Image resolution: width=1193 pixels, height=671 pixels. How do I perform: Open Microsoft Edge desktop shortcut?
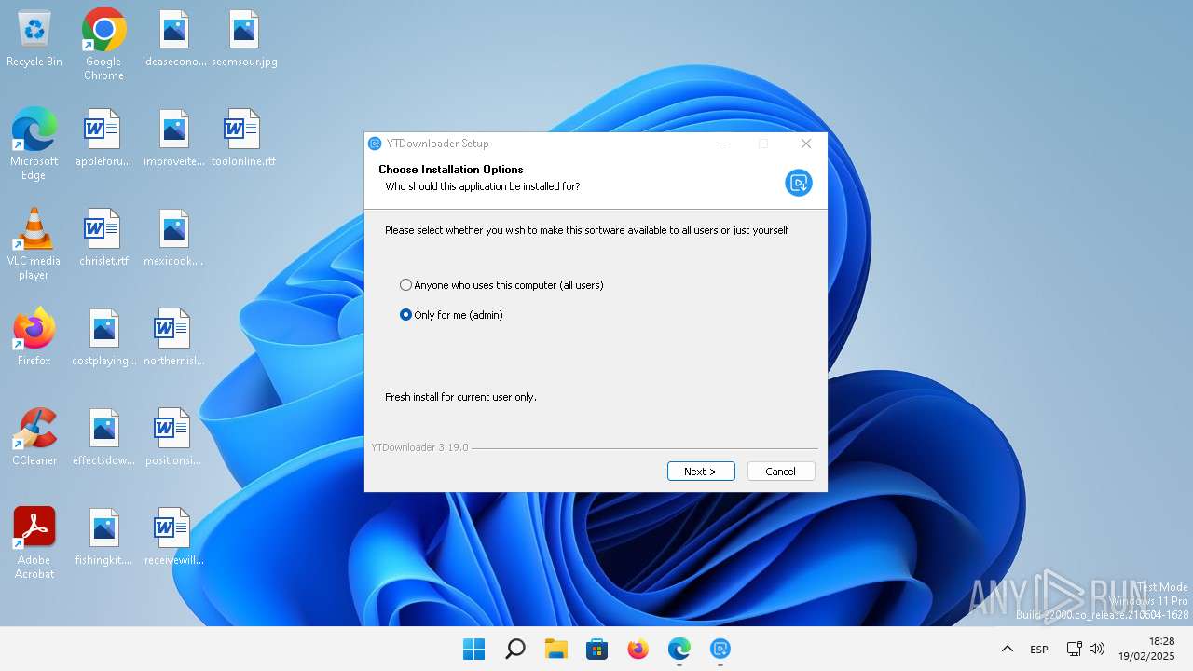click(x=34, y=144)
